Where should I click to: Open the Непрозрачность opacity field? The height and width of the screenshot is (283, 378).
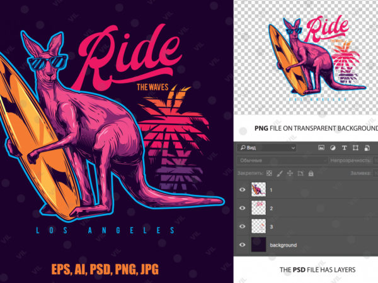click(x=375, y=160)
